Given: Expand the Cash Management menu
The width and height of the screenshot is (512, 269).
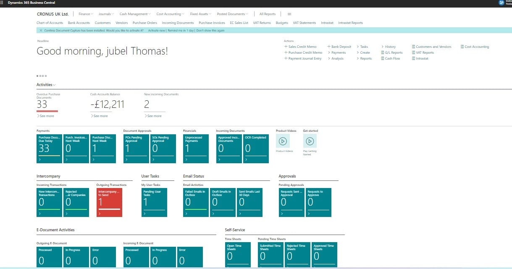Looking at the screenshot, I should coord(135,14).
